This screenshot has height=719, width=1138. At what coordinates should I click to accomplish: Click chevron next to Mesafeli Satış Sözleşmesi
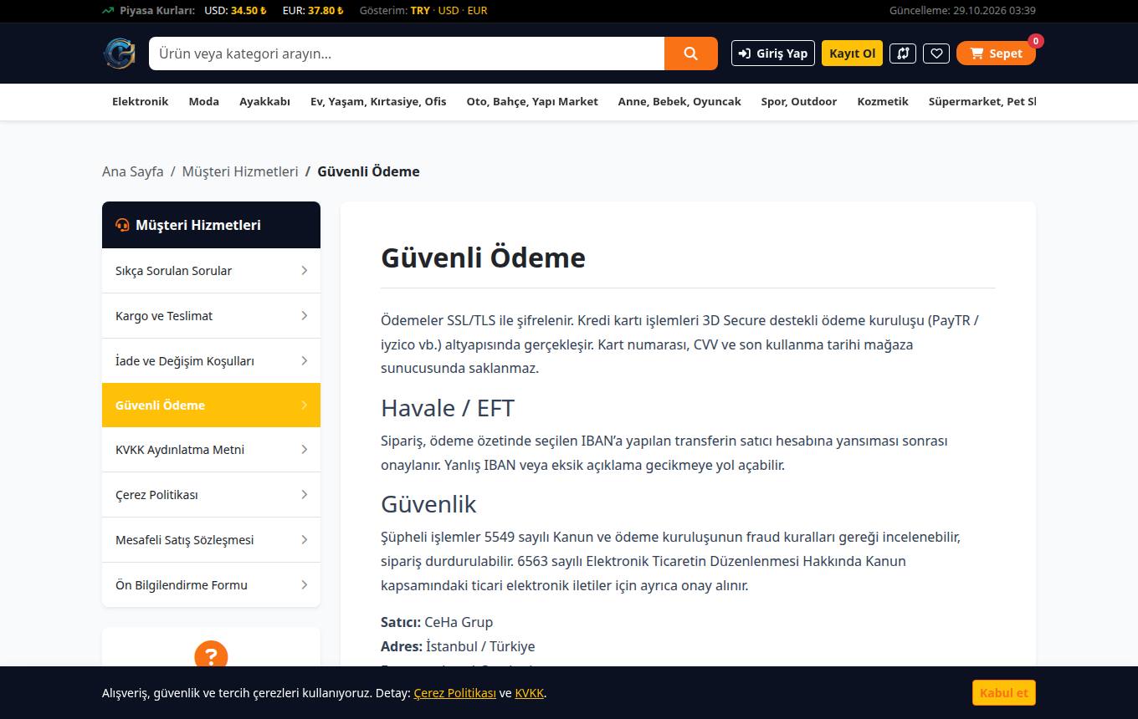pos(304,540)
